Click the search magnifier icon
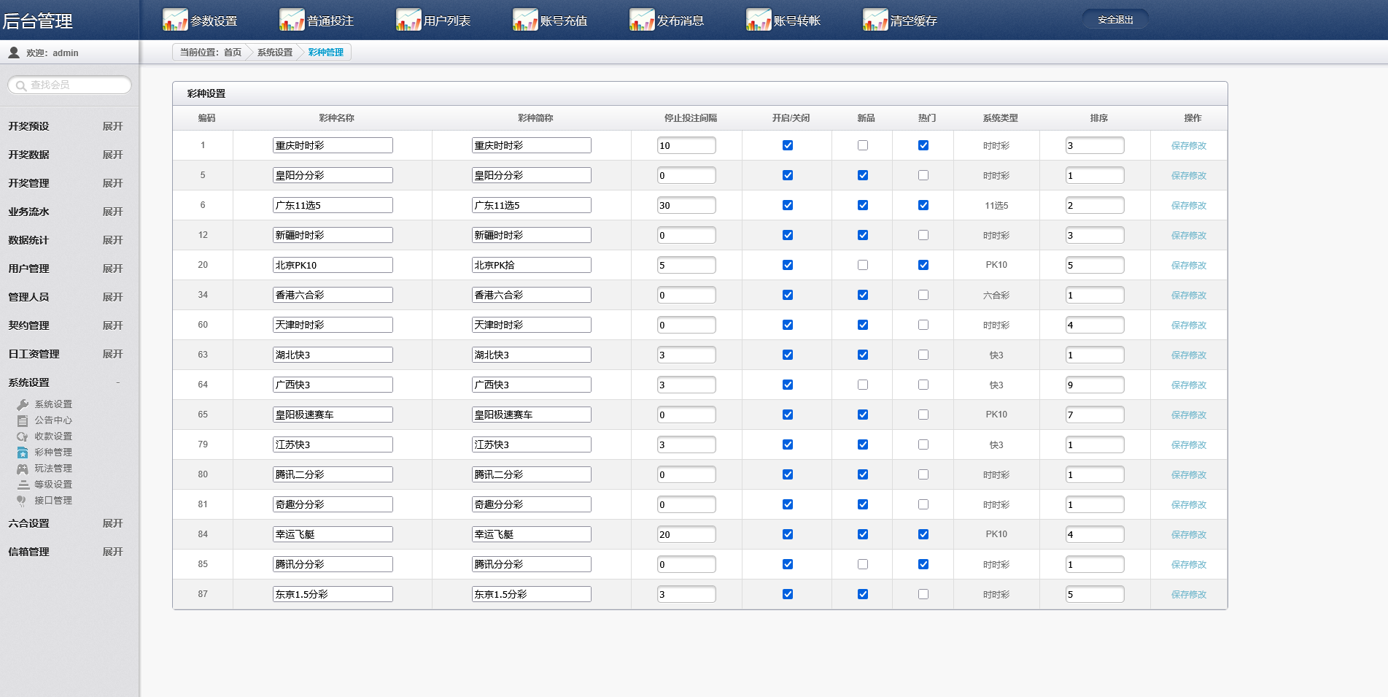 click(21, 85)
